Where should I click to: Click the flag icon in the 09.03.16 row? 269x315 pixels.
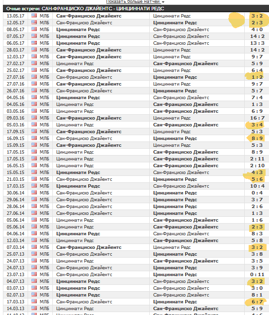[x=34, y=118]
